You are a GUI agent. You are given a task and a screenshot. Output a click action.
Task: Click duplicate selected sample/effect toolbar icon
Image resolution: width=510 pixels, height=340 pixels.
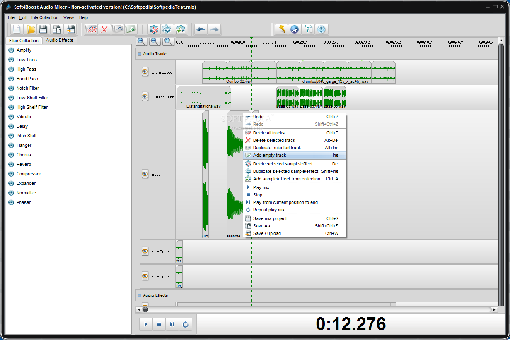click(167, 29)
